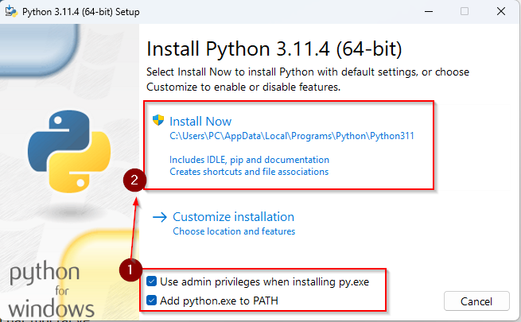Click 'Creates shortcuts and file associations' text
This screenshot has width=521, height=322.
[249, 171]
